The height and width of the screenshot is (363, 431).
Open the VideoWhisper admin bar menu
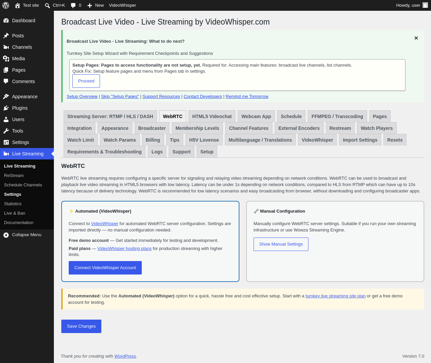(123, 5)
